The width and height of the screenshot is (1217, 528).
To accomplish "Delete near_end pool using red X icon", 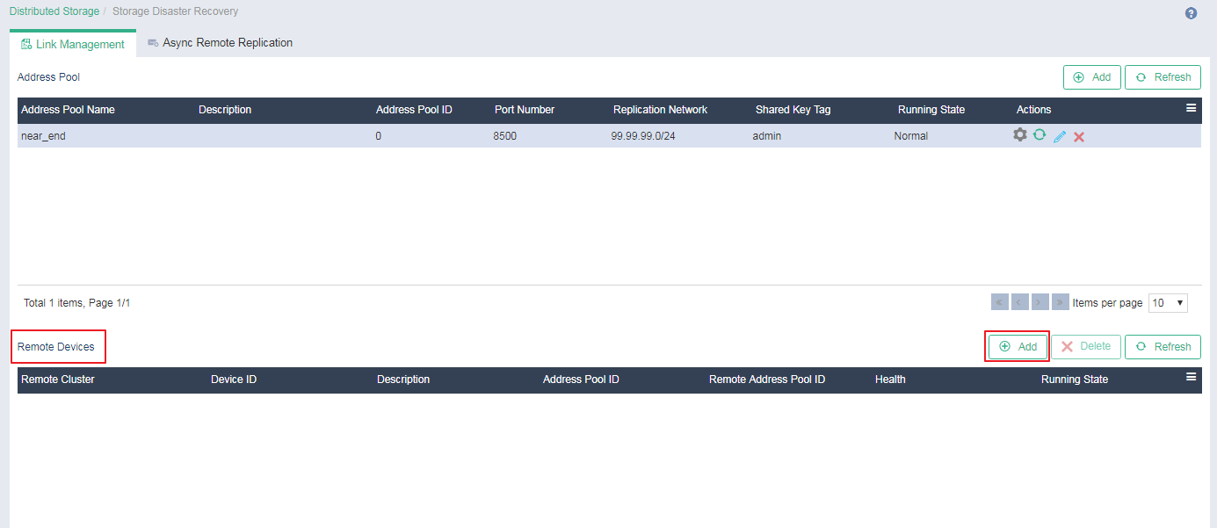I will (1079, 136).
